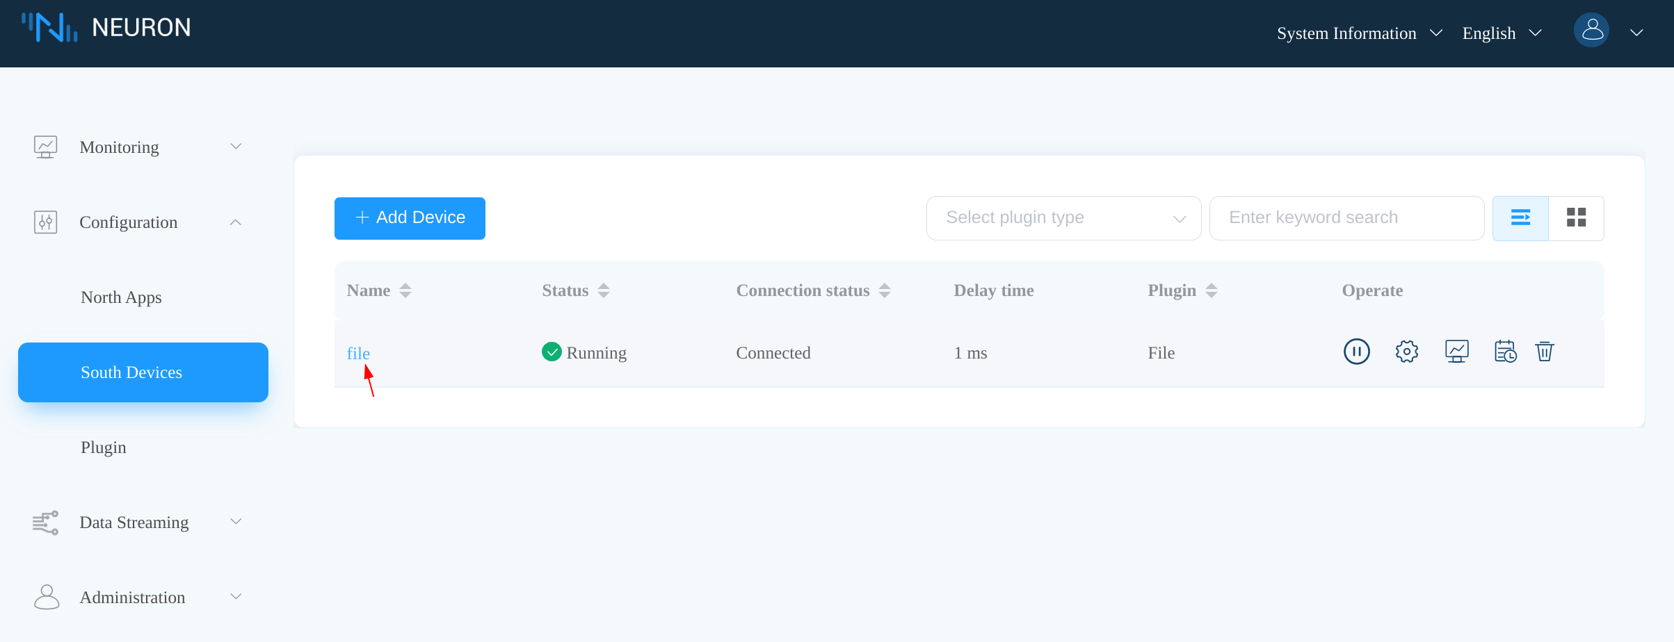The height and width of the screenshot is (642, 1674).
Task: Open the file device link
Action: click(x=358, y=352)
